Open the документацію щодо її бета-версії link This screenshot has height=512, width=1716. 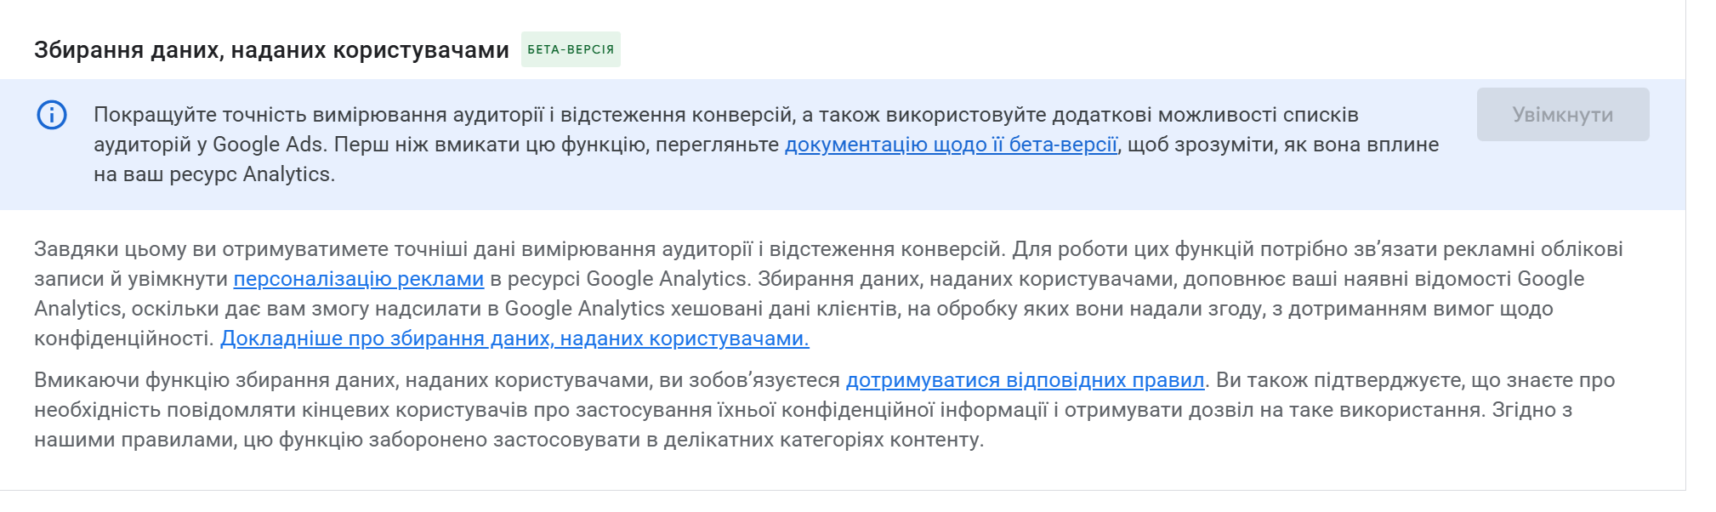[950, 145]
